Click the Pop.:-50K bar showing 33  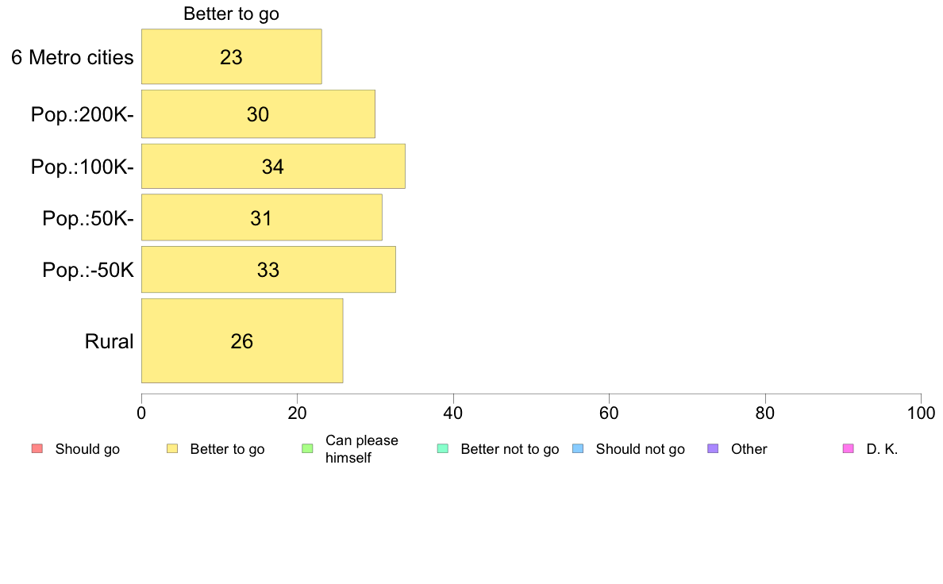point(268,270)
